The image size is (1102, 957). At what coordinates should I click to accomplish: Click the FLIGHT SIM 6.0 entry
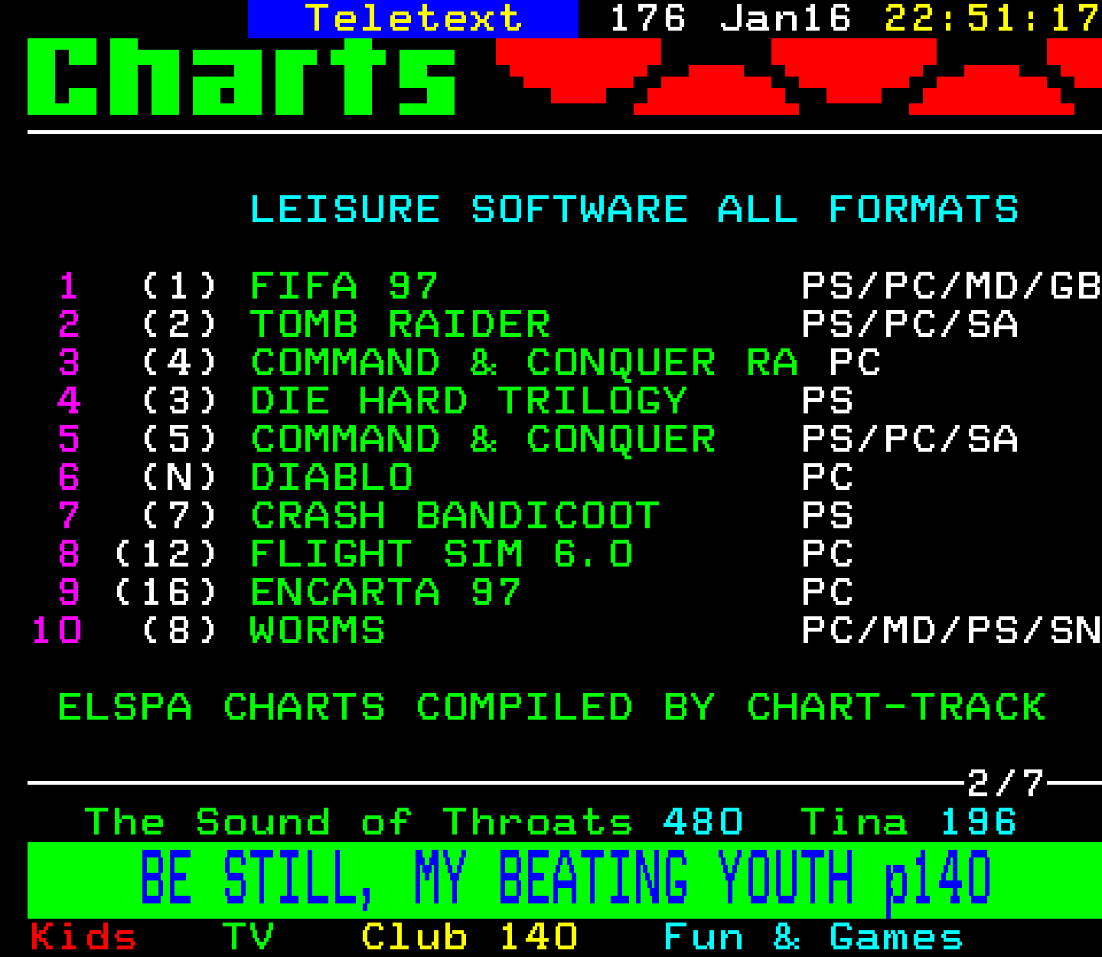pyautogui.click(x=442, y=554)
